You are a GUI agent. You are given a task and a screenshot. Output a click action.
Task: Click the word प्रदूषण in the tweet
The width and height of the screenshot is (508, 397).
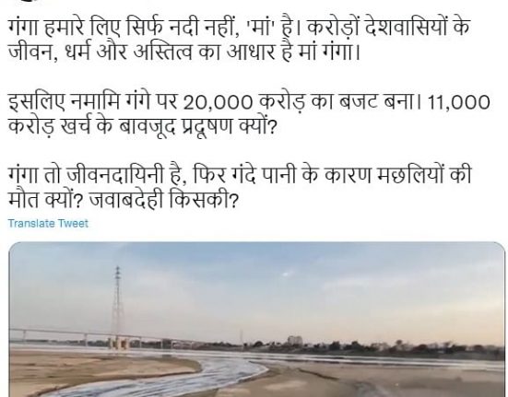click(x=207, y=126)
